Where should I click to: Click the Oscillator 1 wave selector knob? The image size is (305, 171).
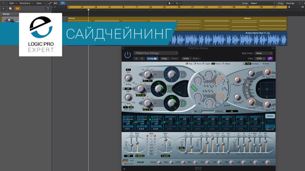pyautogui.click(x=172, y=74)
